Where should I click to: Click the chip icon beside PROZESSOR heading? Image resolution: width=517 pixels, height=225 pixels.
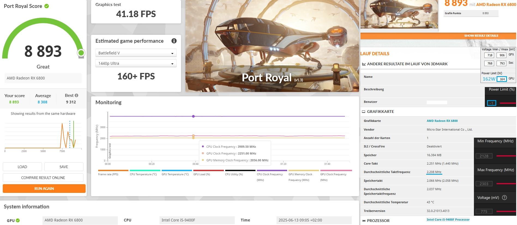(363, 221)
